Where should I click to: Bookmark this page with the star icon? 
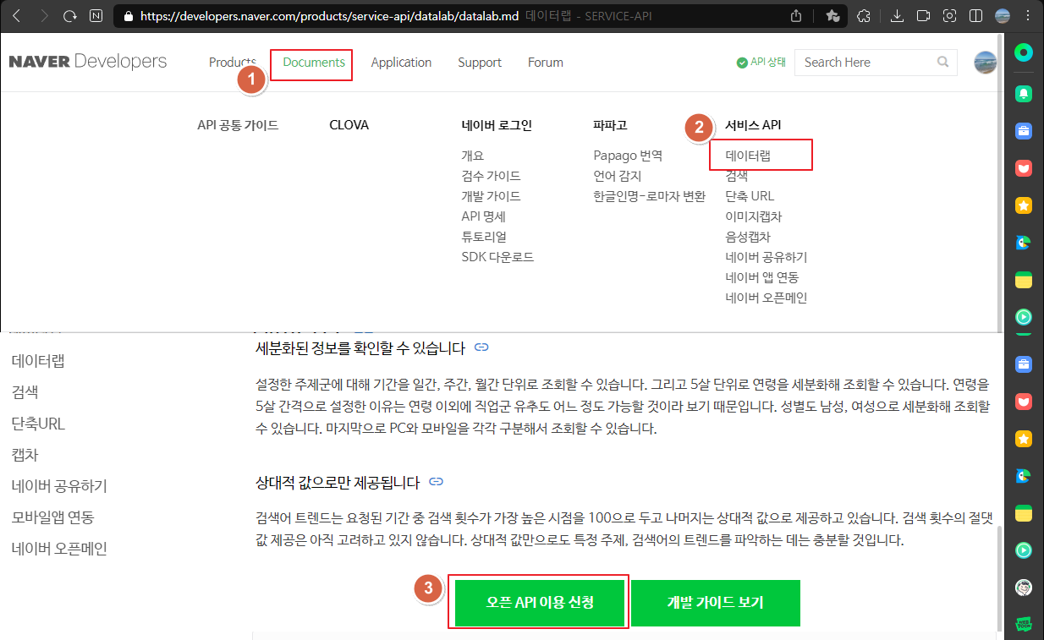point(832,16)
